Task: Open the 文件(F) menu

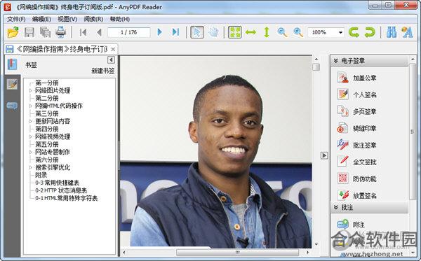Action: 16,20
